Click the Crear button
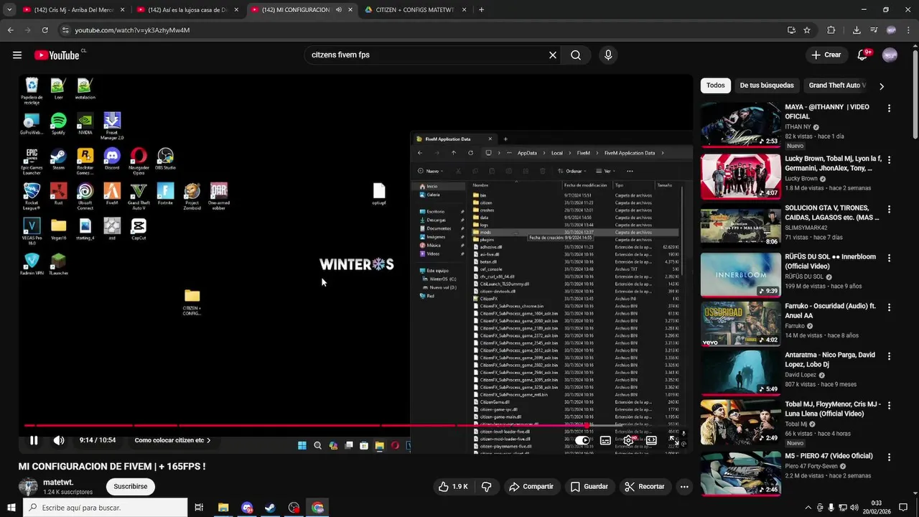This screenshot has width=919, height=517. coord(826,55)
